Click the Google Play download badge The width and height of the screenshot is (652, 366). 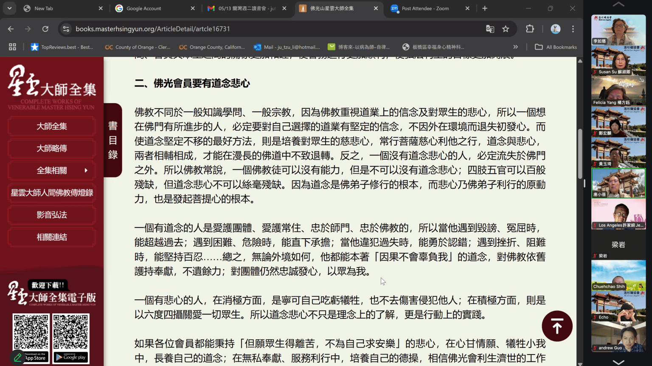coord(70,358)
